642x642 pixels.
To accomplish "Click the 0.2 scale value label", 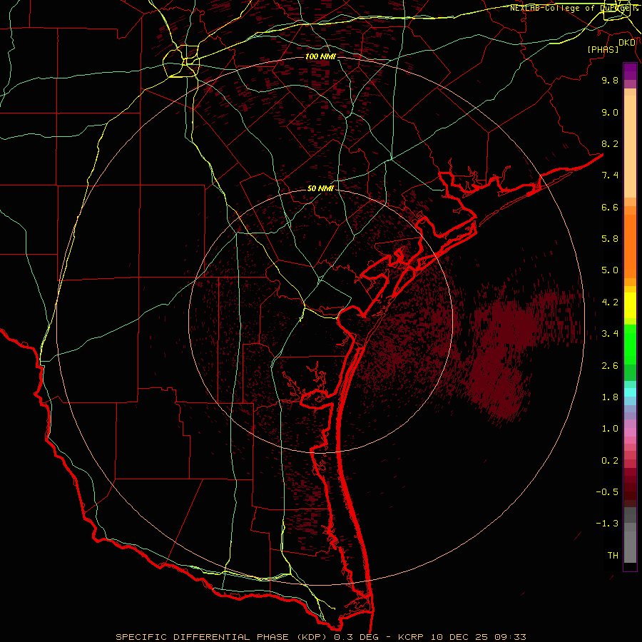I will [610, 461].
